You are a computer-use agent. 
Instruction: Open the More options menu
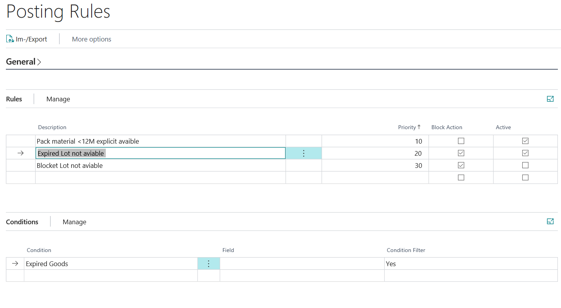(92, 39)
